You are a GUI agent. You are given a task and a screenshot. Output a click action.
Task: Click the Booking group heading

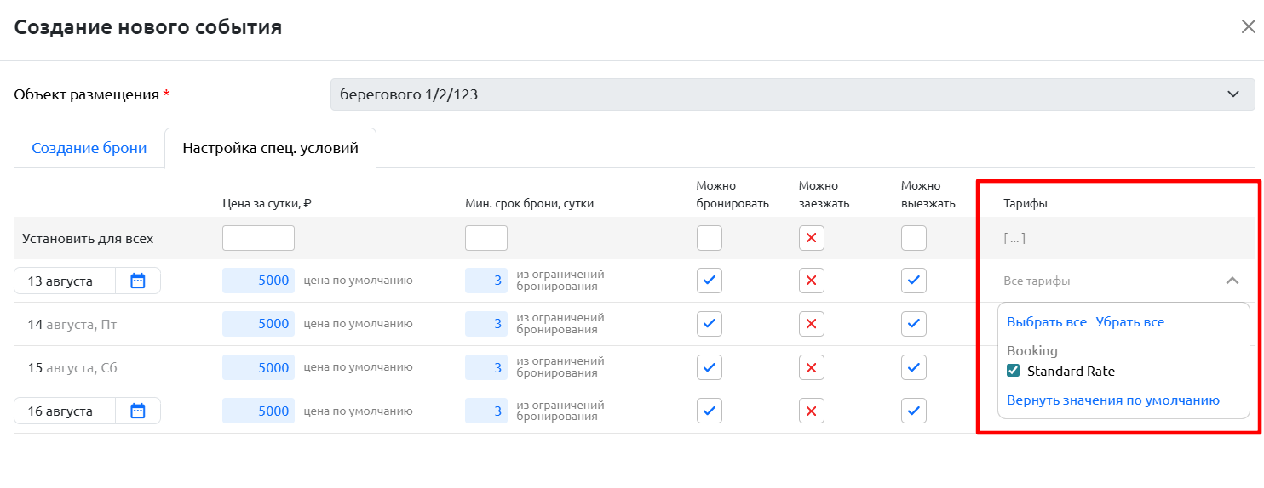click(x=1032, y=350)
